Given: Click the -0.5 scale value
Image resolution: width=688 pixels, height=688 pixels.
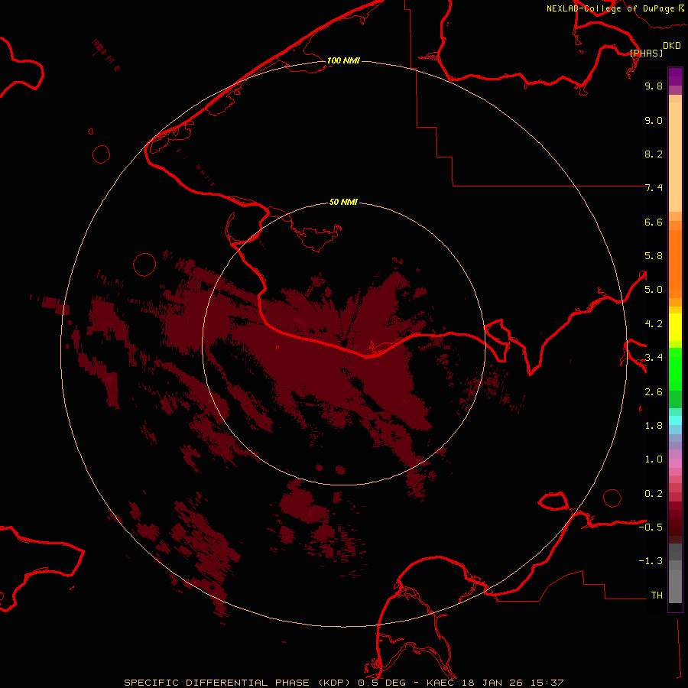Looking at the screenshot, I should [x=651, y=527].
